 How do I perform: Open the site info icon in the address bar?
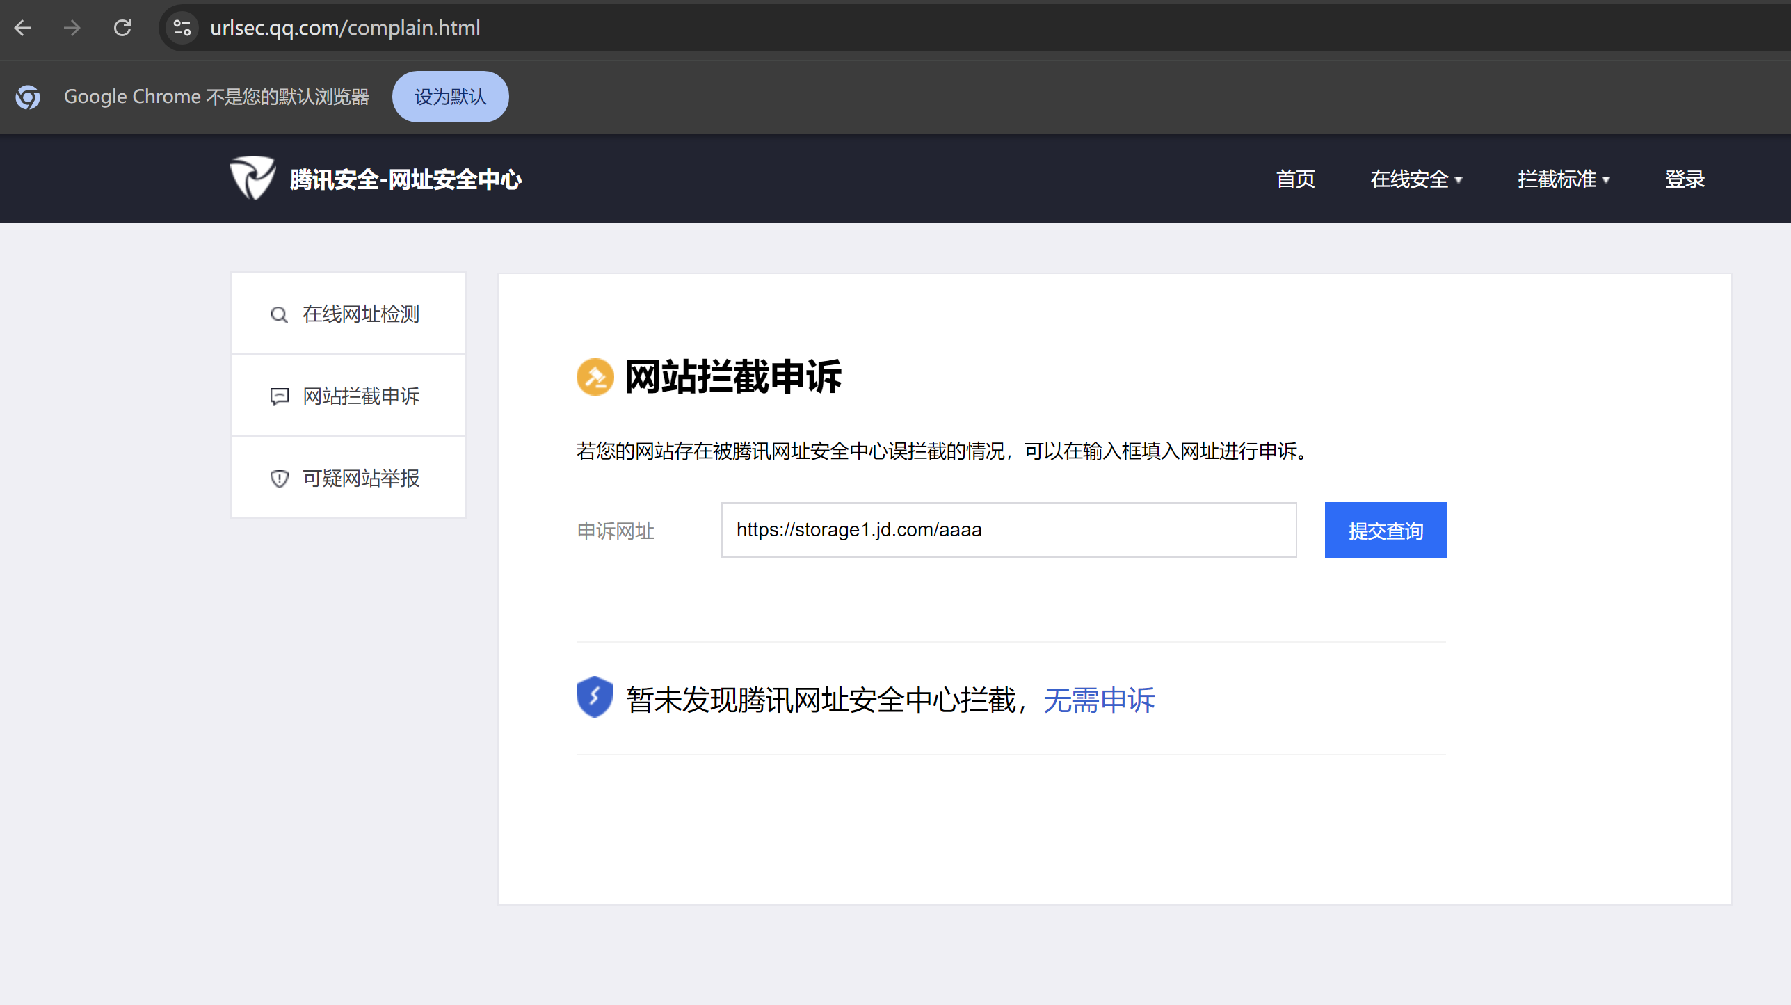click(x=182, y=28)
